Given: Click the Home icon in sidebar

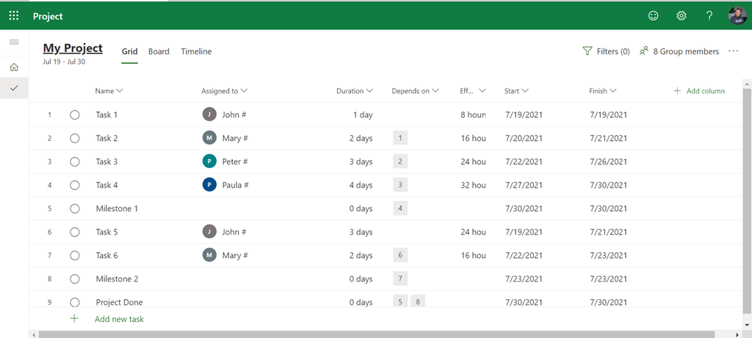Looking at the screenshot, I should coord(14,67).
